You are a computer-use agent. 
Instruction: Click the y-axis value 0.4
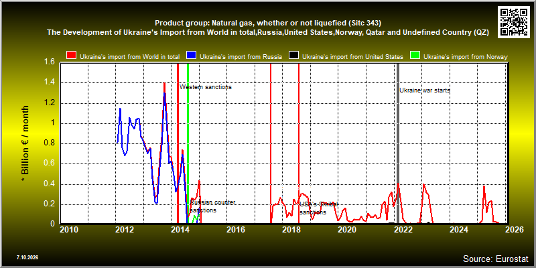[50, 184]
